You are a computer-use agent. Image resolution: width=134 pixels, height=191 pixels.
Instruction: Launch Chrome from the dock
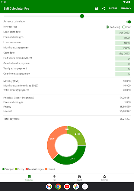58,187
